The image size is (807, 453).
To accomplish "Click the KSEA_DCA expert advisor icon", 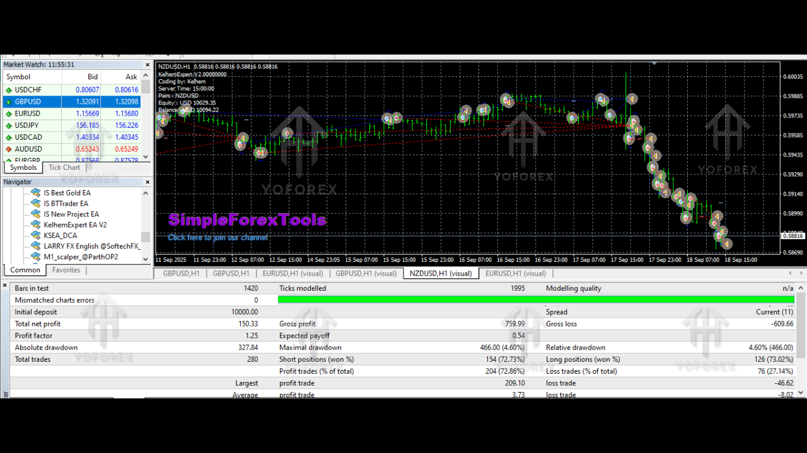I will click(x=36, y=235).
